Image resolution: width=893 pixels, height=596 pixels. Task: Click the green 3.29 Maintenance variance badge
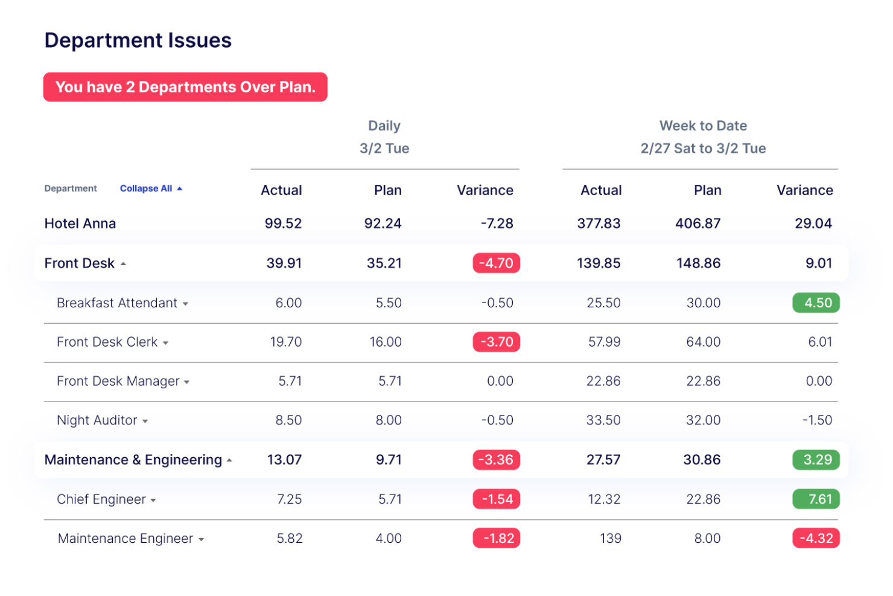coord(816,460)
